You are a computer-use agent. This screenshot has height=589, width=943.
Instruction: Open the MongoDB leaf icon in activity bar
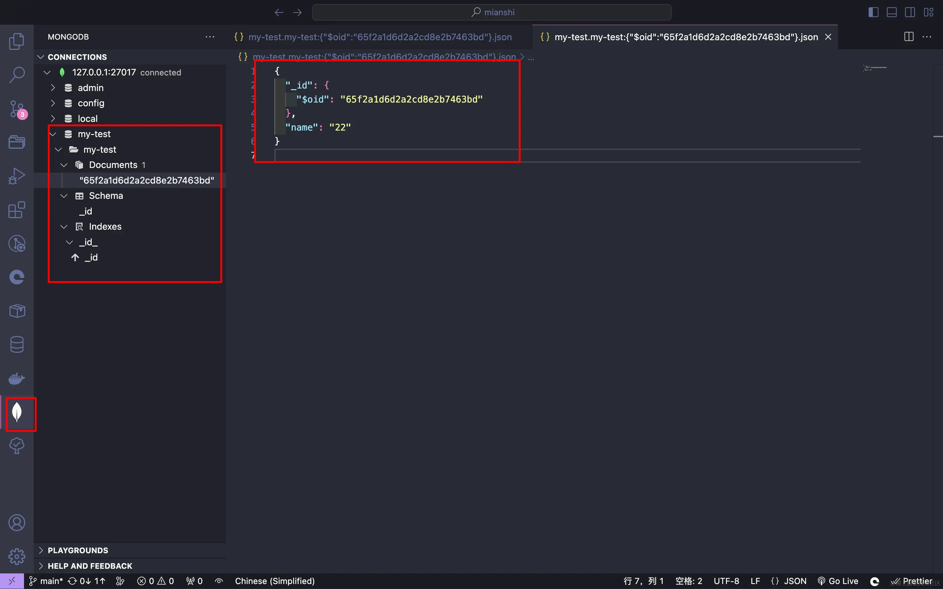pyautogui.click(x=17, y=412)
